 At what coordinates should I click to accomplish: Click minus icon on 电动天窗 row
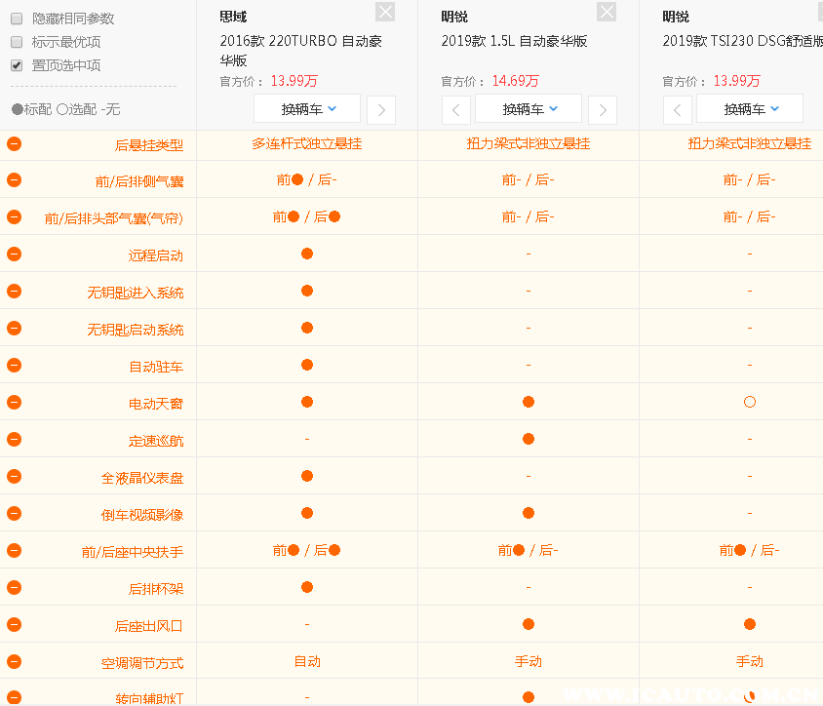pyautogui.click(x=15, y=402)
